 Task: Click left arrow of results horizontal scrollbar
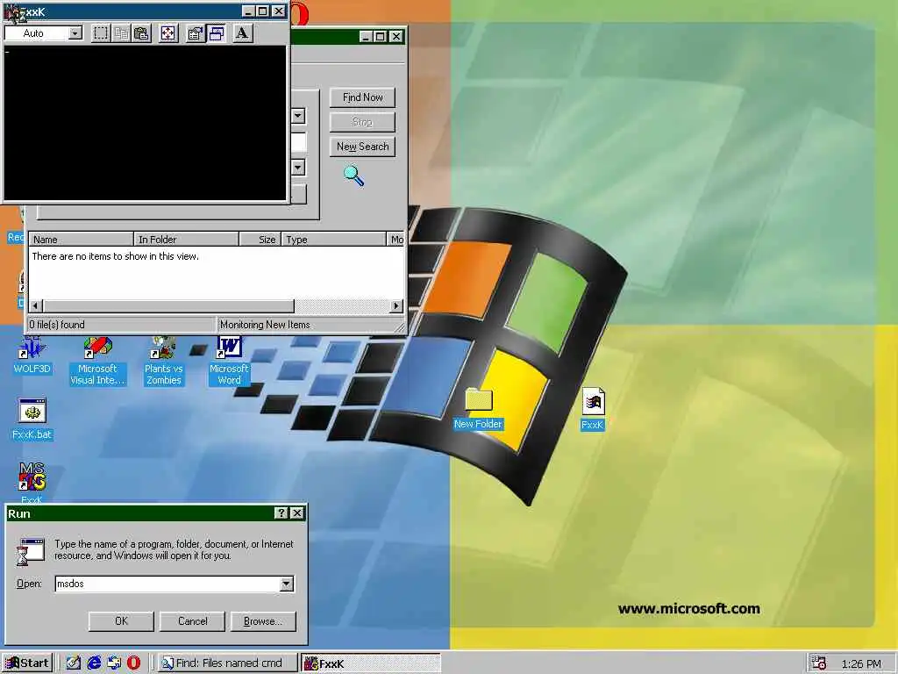pyautogui.click(x=36, y=306)
